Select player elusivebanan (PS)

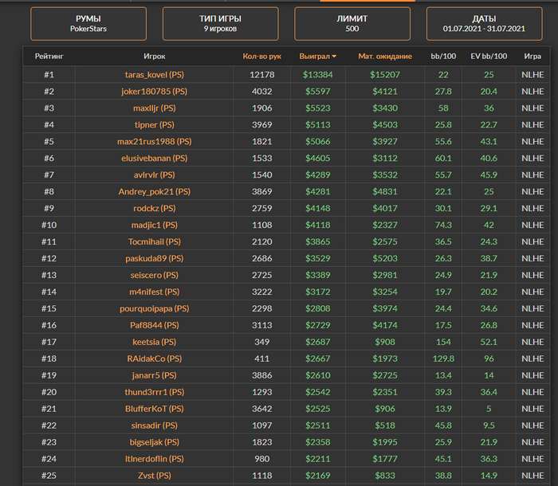[x=154, y=158]
